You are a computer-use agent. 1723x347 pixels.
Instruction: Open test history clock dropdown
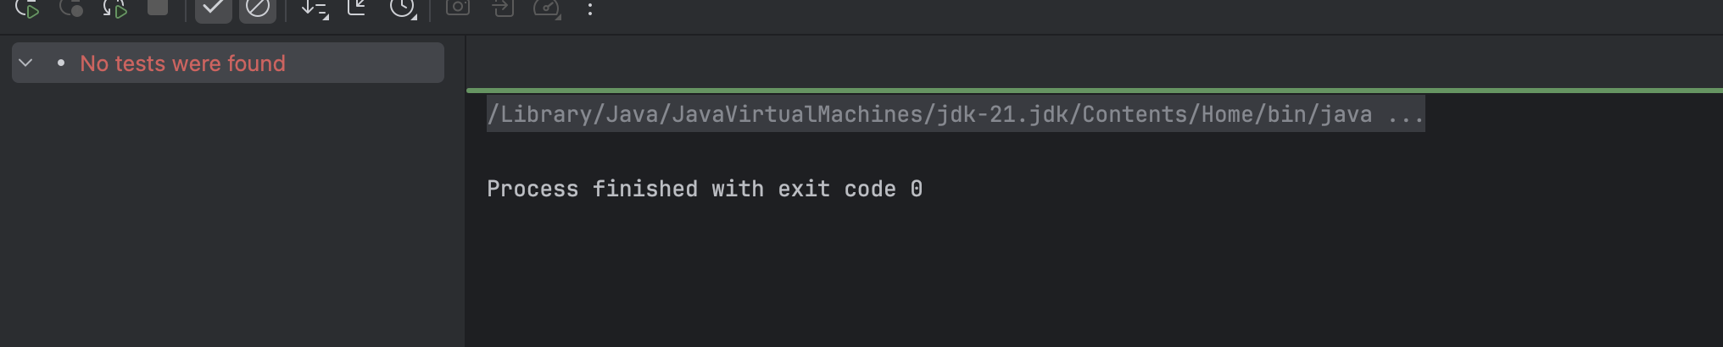coord(403,8)
